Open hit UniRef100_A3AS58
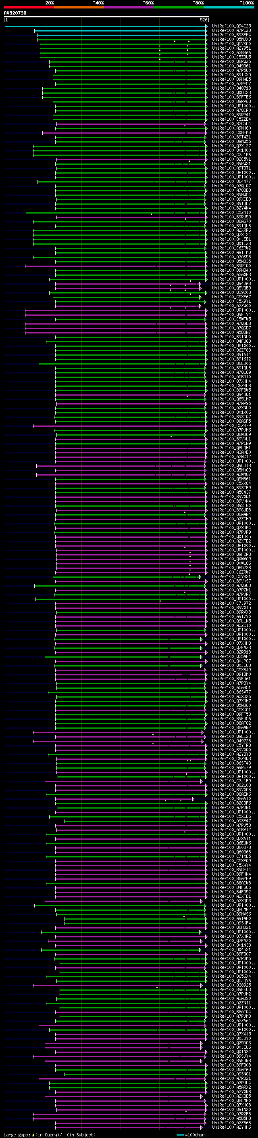Viewport: 258px width, 1138px height. point(231,257)
